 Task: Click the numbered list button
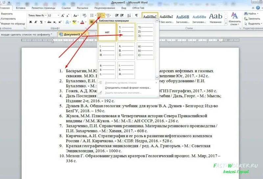point(100,15)
